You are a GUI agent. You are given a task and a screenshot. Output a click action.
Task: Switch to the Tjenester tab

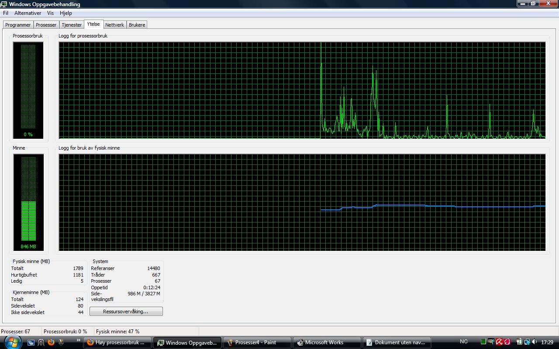(x=72, y=25)
